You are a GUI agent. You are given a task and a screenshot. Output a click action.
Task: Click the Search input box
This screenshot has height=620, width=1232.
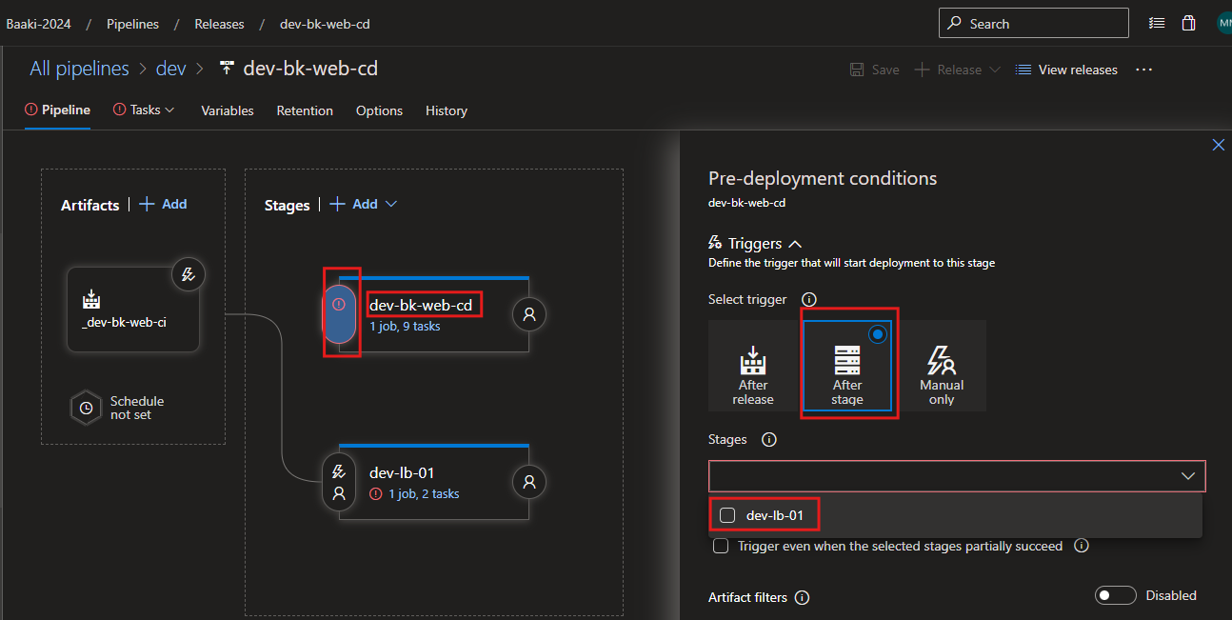coord(1033,24)
